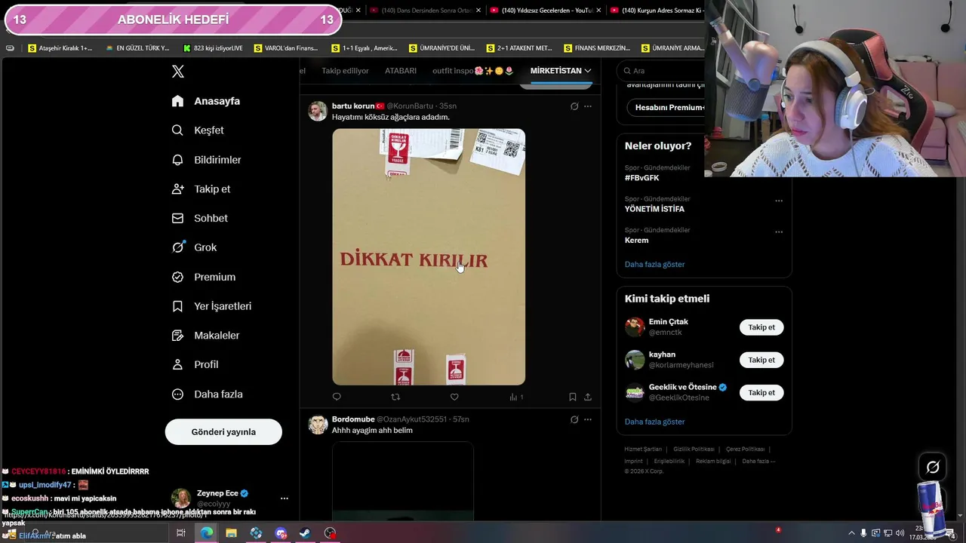
Task: Click the X logo in the sidebar
Action: click(177, 72)
